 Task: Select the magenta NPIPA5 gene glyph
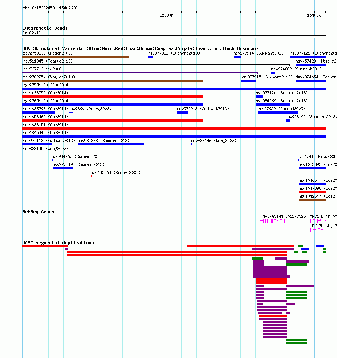point(272,221)
